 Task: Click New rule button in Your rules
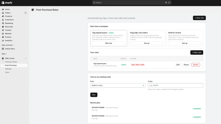[197, 52]
